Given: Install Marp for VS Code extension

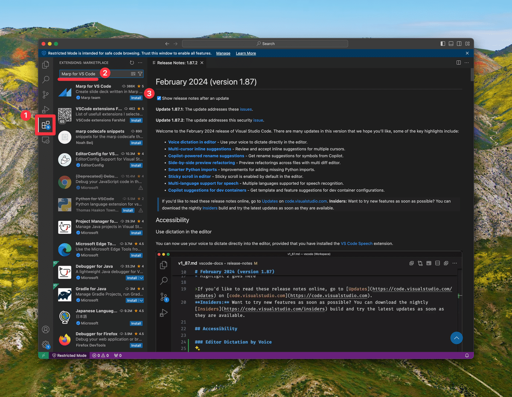Looking at the screenshot, I should coord(136,98).
